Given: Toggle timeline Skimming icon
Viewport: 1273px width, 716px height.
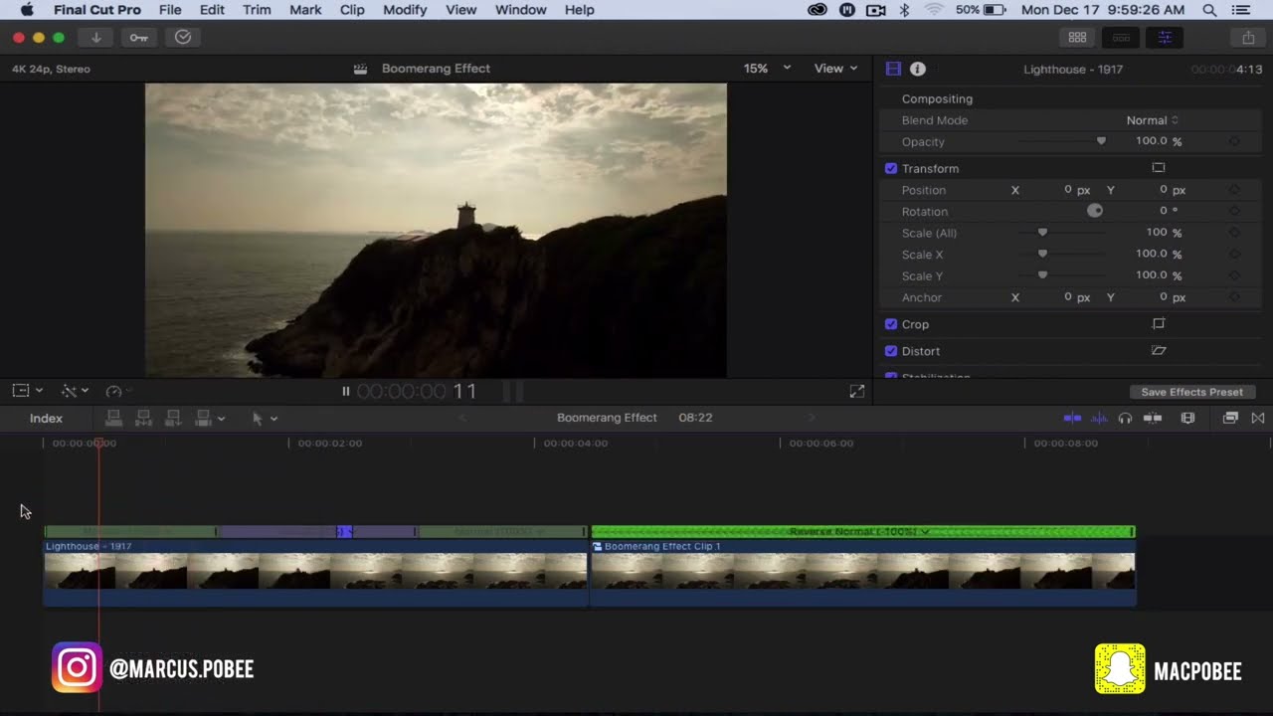Looking at the screenshot, I should pos(1072,418).
